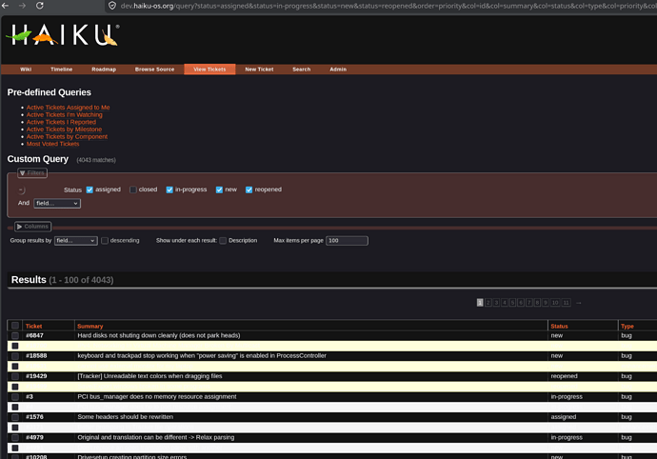
Task: Sort by the Type column header
Action: pyautogui.click(x=627, y=326)
